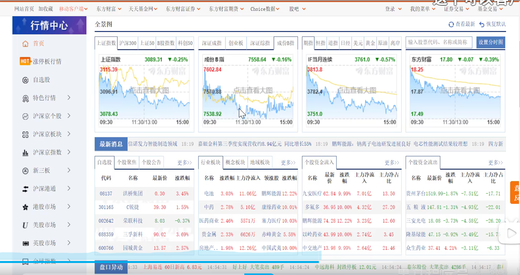Select the 科创50 tab

point(185,43)
